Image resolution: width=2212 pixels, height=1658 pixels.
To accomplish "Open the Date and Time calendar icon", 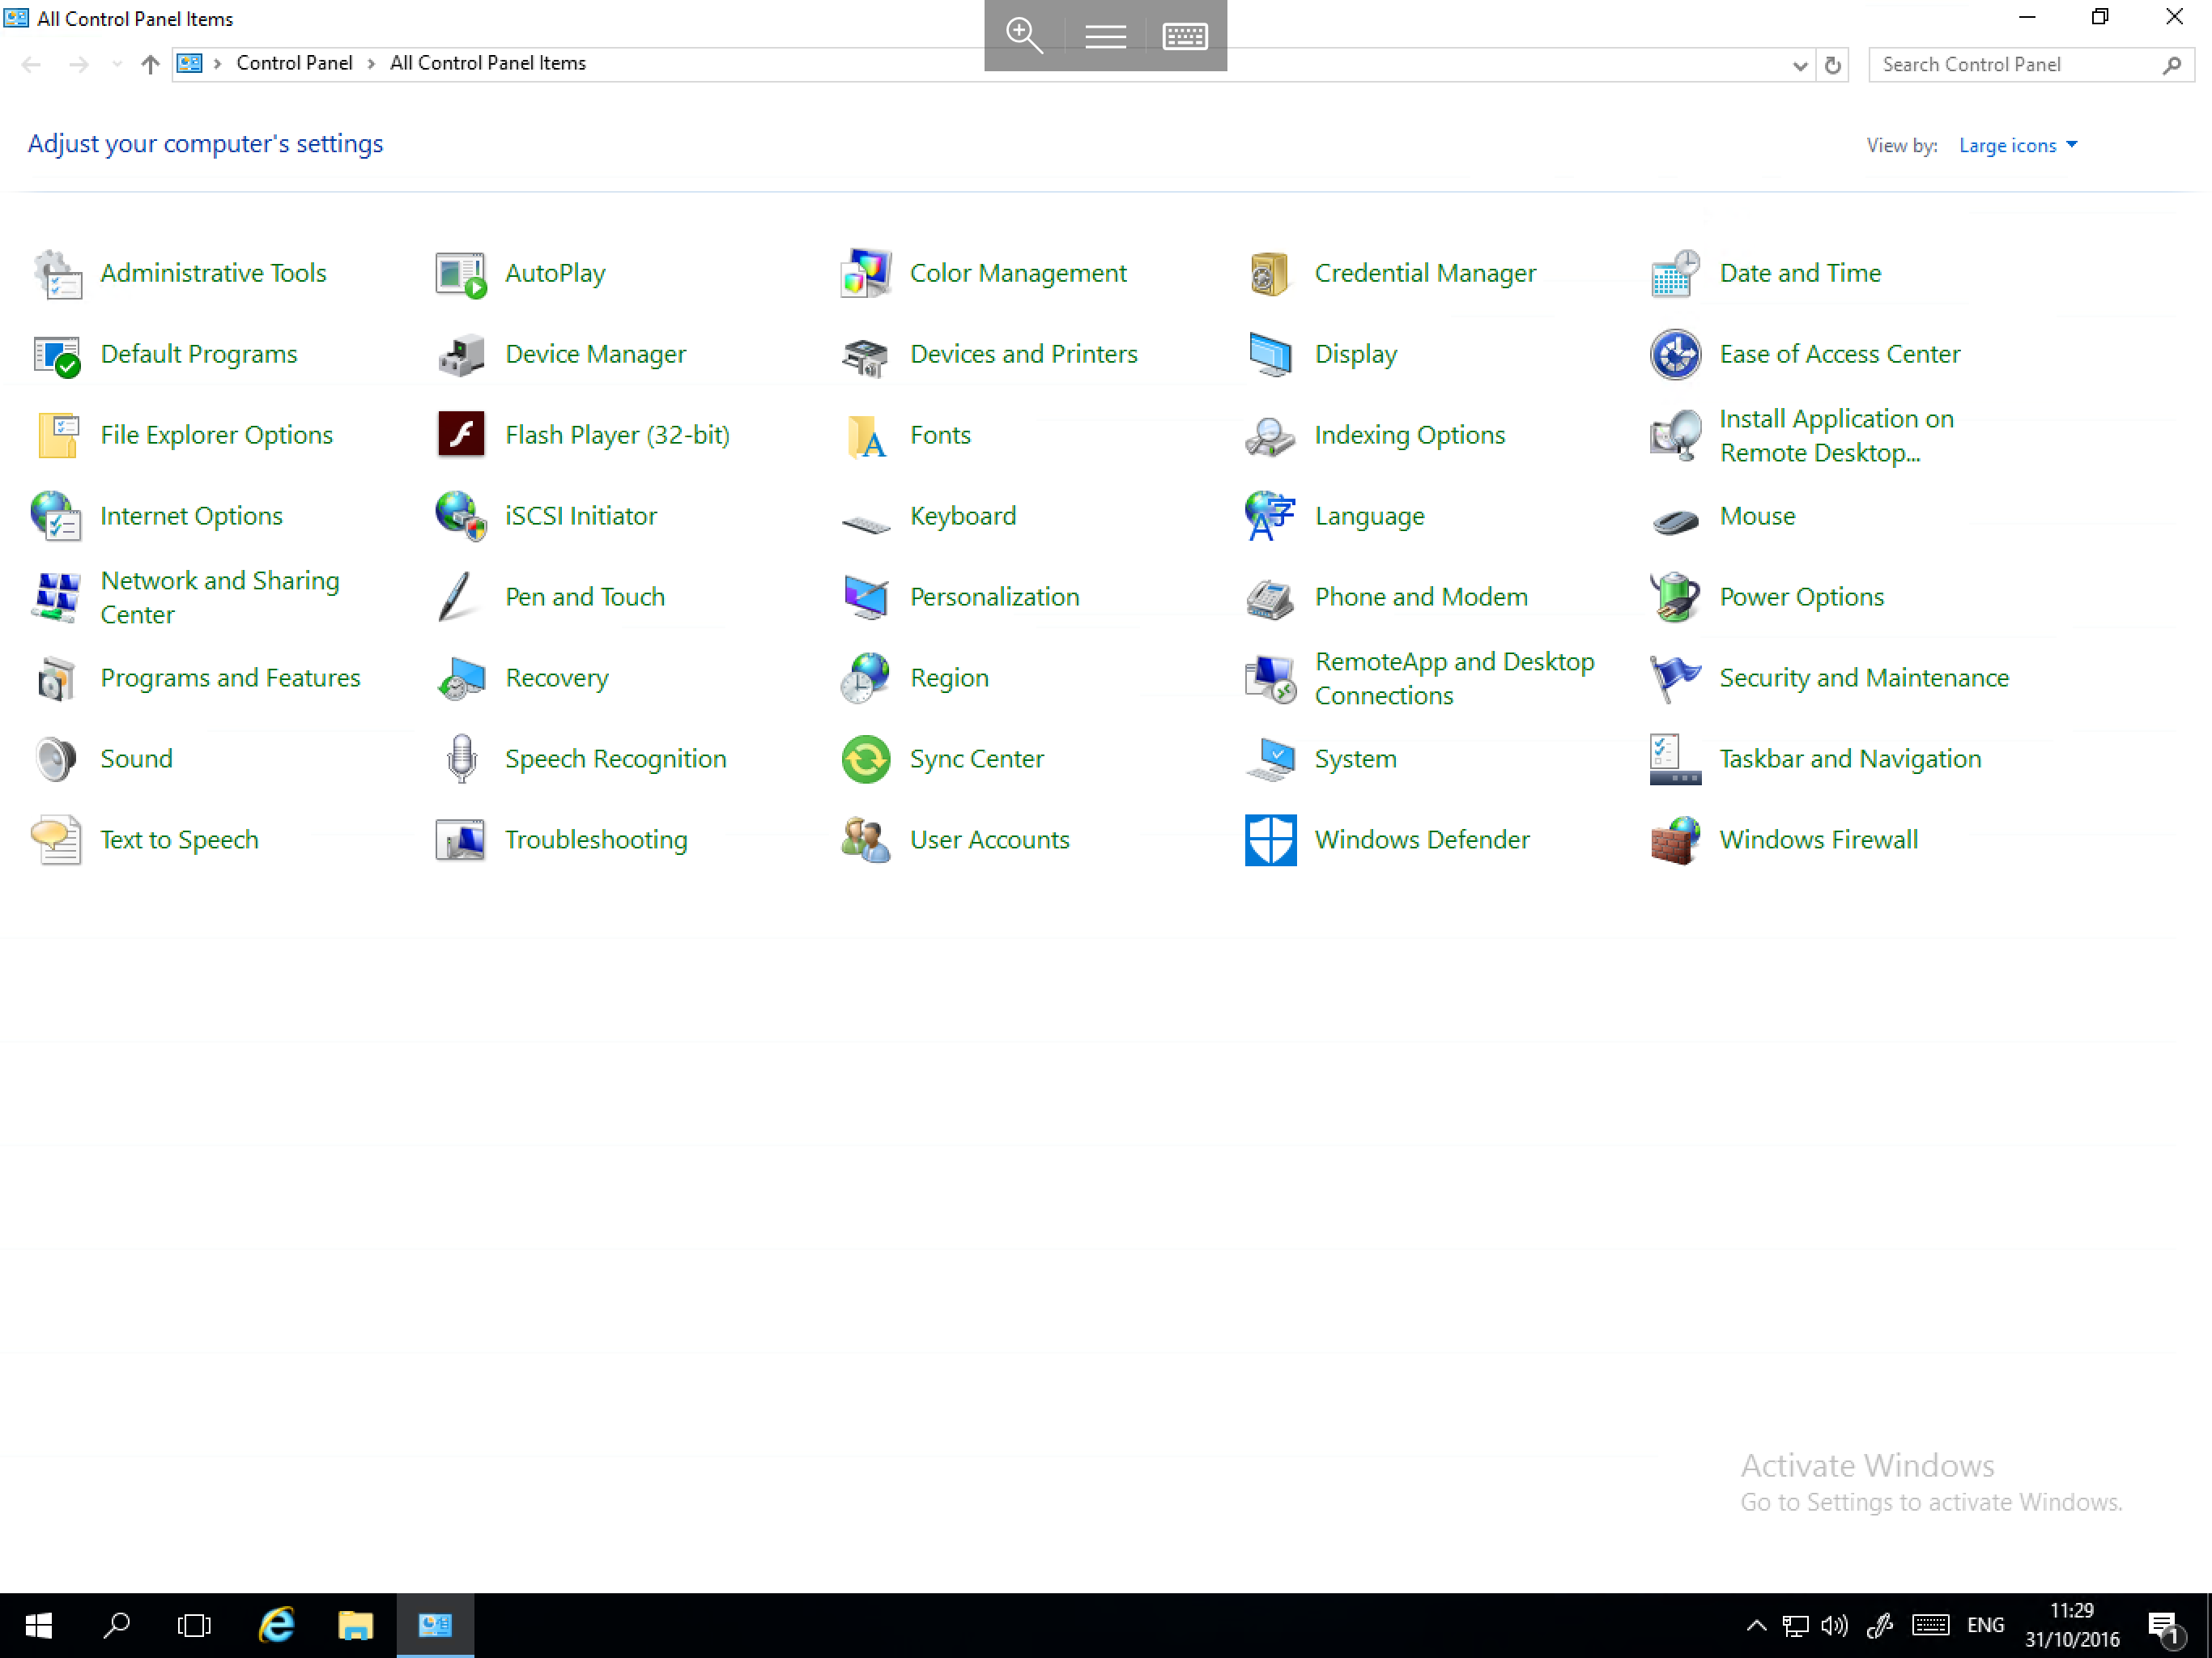I will (x=1675, y=274).
